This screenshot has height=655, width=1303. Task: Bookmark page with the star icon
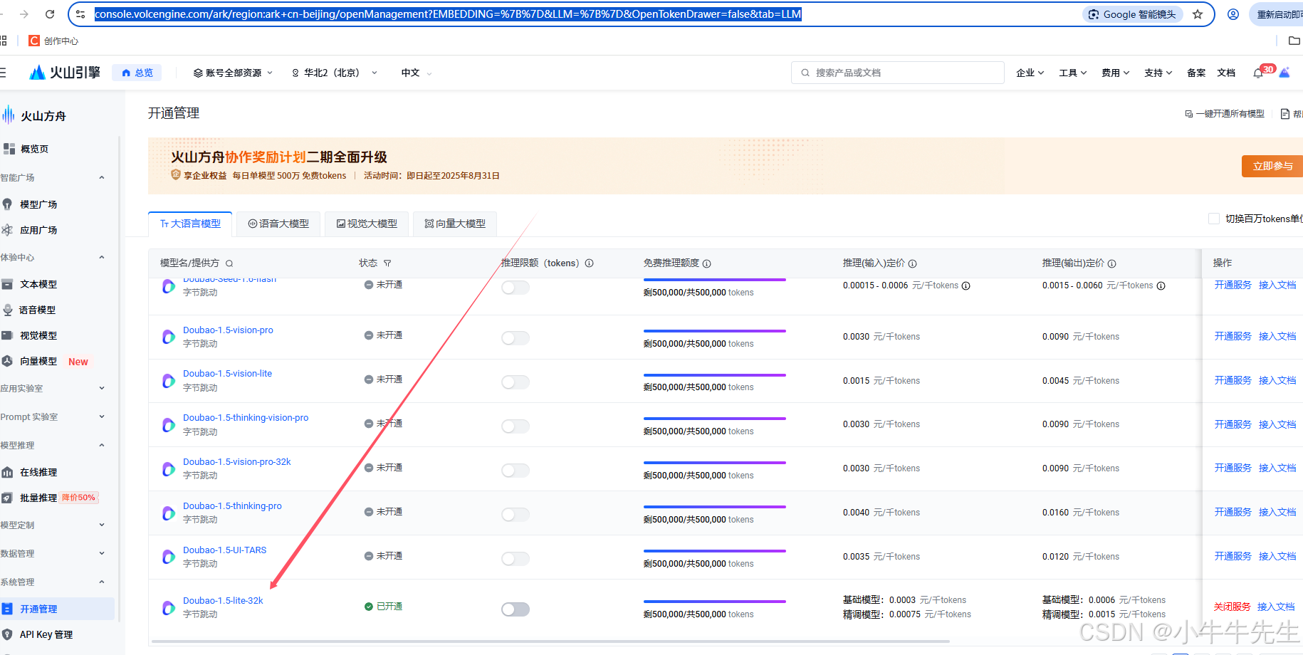point(1198,14)
